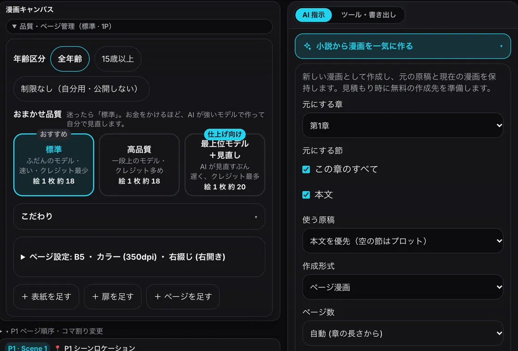Select the 高品質 quality card
Image resolution: width=518 pixels, height=351 pixels.
pyautogui.click(x=139, y=164)
